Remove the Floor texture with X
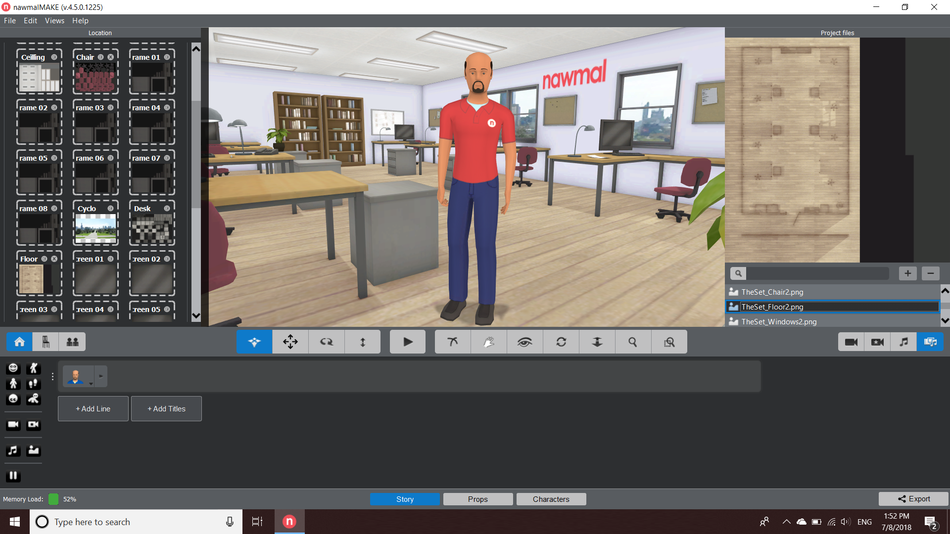 pyautogui.click(x=54, y=259)
